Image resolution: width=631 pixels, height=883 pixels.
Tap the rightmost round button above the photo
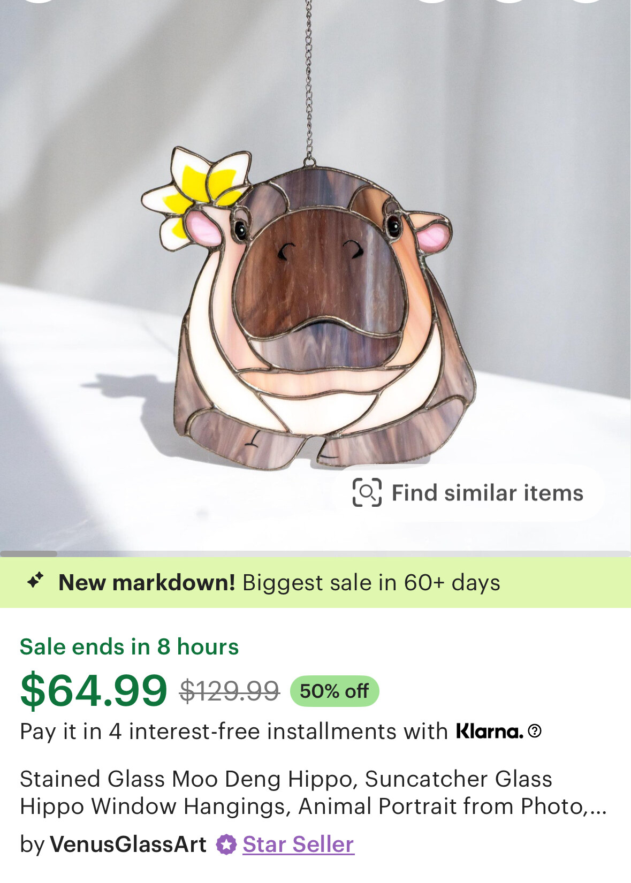tap(586, 2)
